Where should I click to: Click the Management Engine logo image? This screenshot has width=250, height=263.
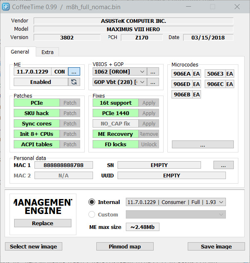pyautogui.click(x=43, y=206)
